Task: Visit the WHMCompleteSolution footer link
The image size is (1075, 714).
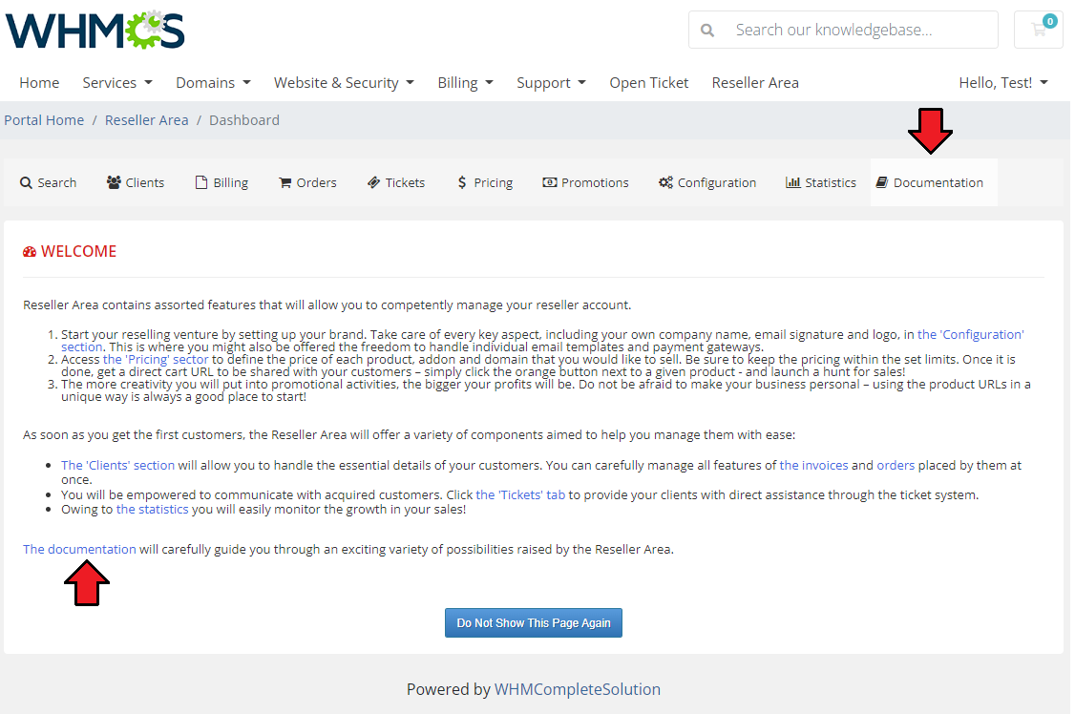Action: pos(578,689)
